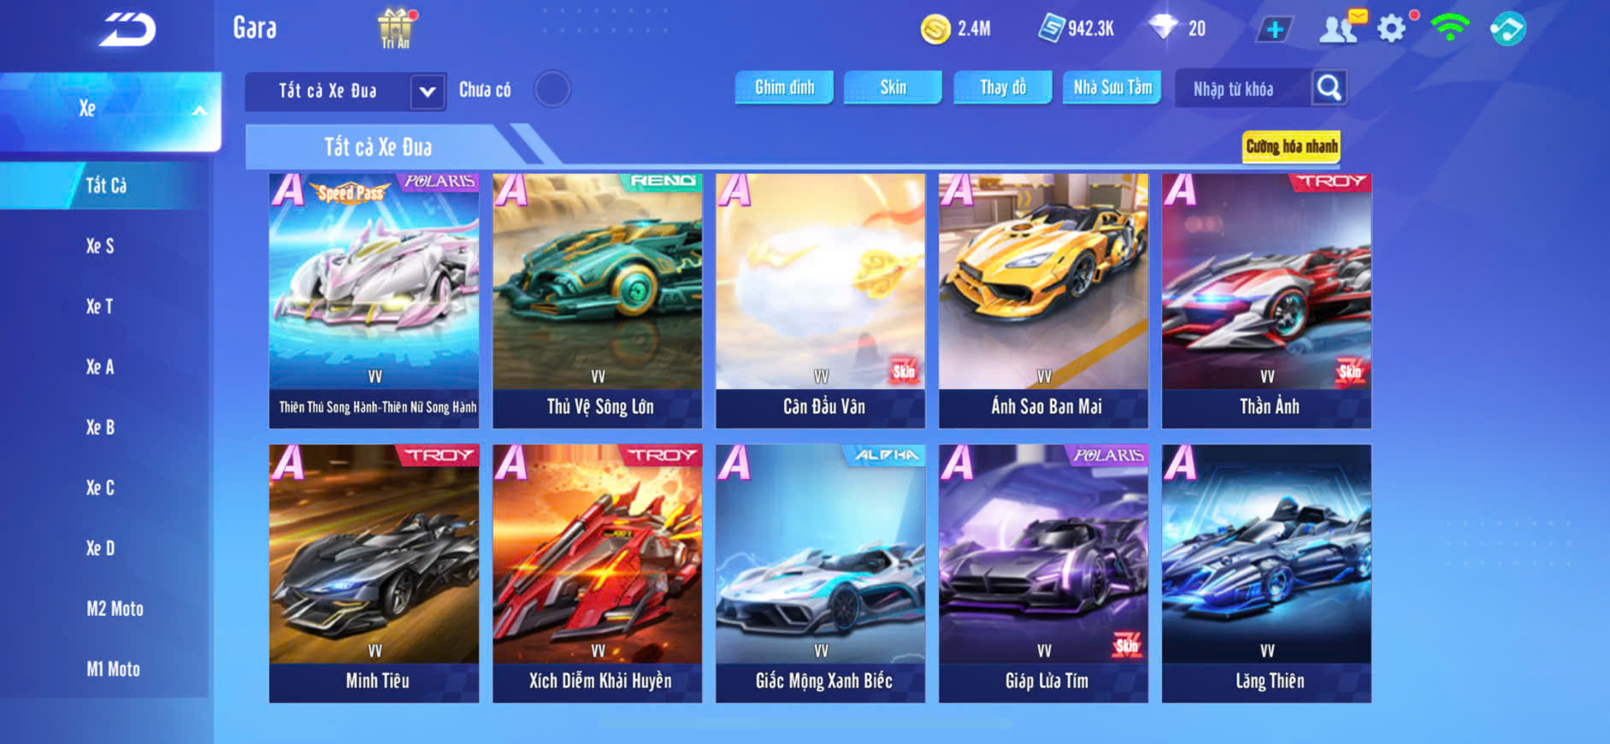
Task: Switch to the M2 Moto category
Action: point(115,609)
